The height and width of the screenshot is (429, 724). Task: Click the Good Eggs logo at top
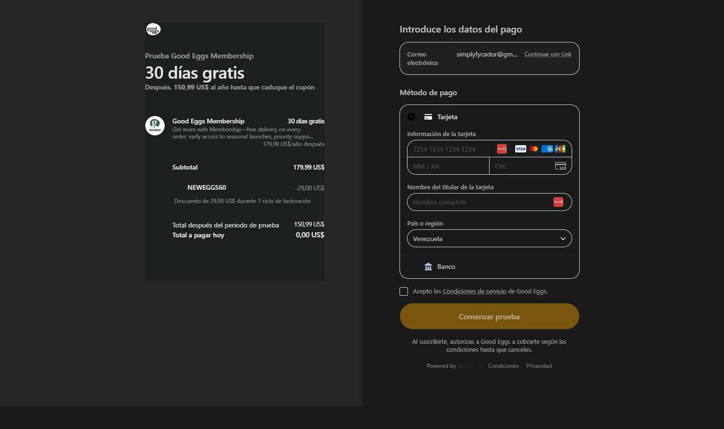[153, 30]
